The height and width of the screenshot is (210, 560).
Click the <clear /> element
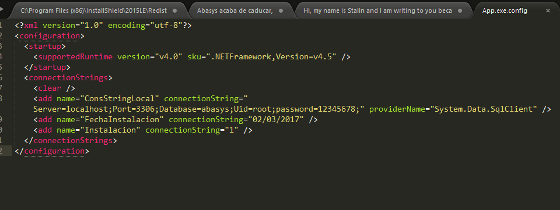[x=54, y=88]
